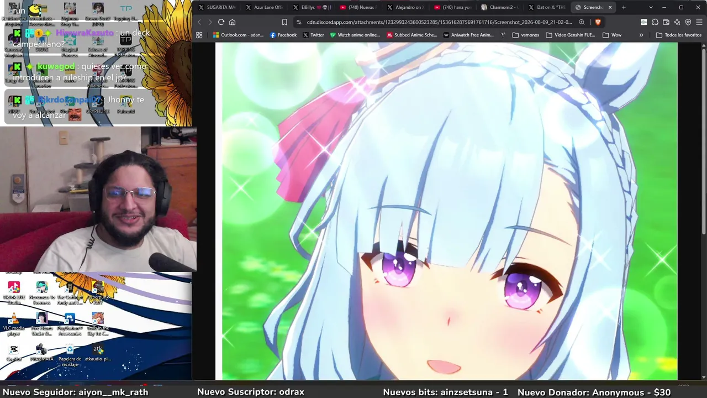Switch to the Azur Lane Official tab
Screen dimensions: 707x398
pyautogui.click(x=265, y=7)
